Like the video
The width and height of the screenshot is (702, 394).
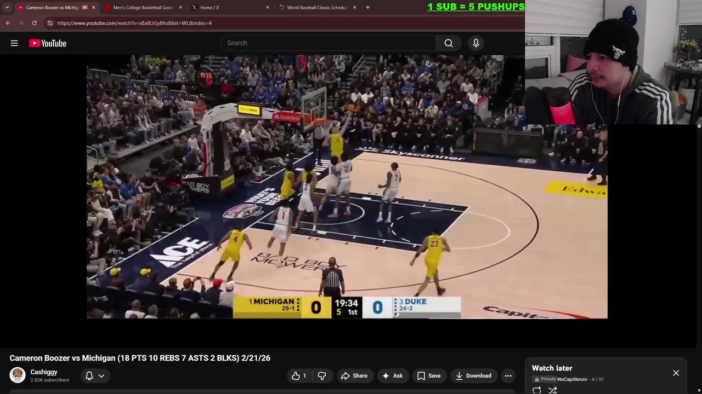299,376
